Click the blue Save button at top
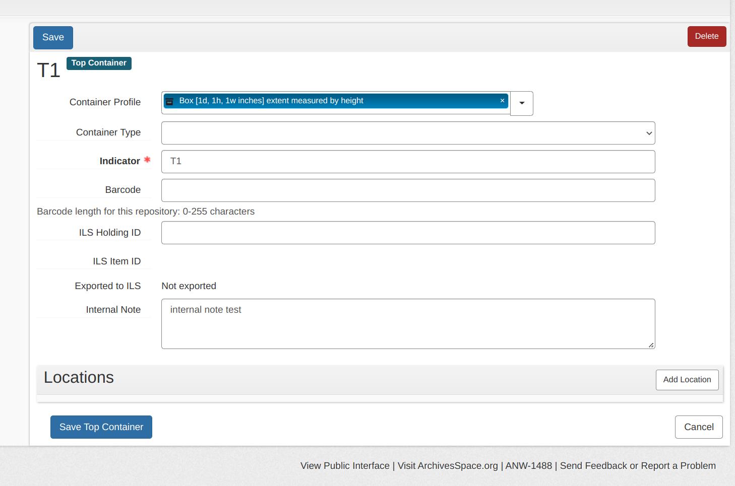Viewport: 735px width, 486px height. 53,38
